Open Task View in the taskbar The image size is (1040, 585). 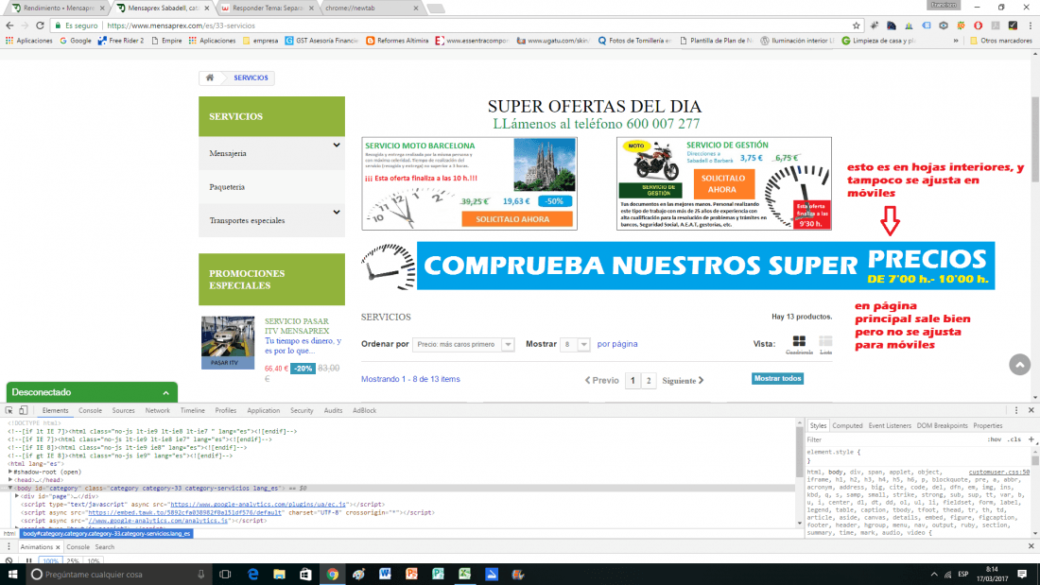[x=225, y=574]
